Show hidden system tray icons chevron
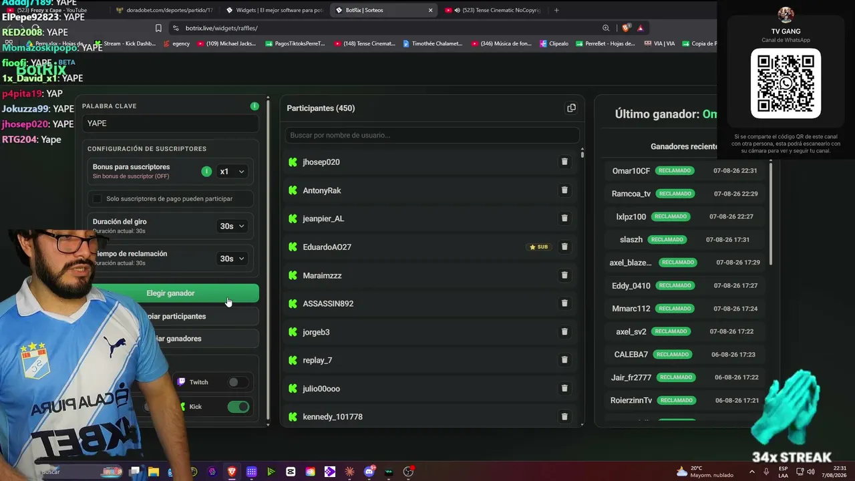855x481 pixels. tap(752, 472)
